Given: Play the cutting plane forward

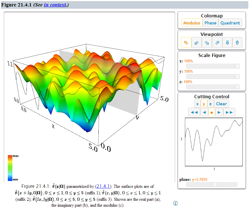Looking at the screenshot, I should click(x=219, y=112).
